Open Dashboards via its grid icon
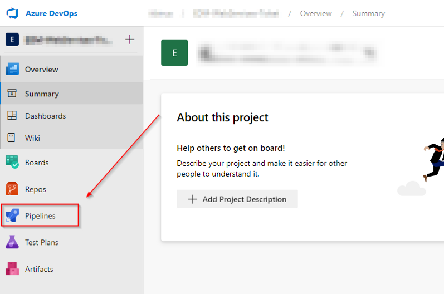This screenshot has height=294, width=444. pyautogui.click(x=12, y=116)
